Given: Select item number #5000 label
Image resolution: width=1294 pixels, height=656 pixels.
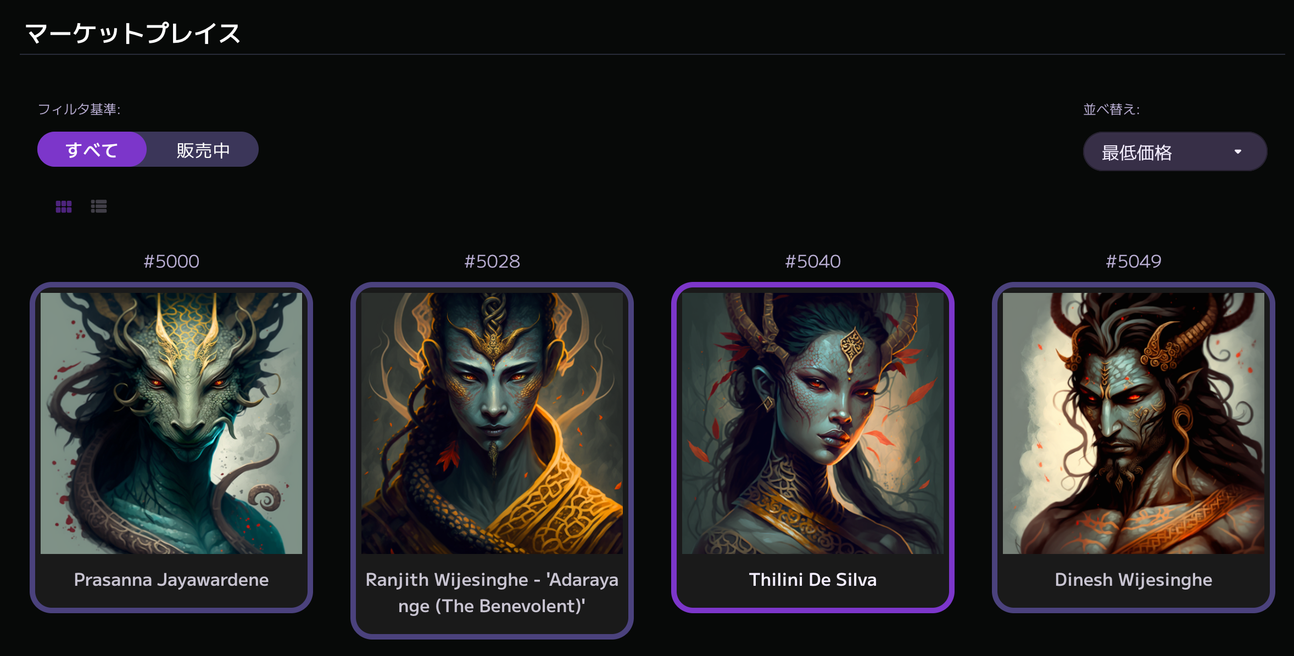Looking at the screenshot, I should [171, 261].
